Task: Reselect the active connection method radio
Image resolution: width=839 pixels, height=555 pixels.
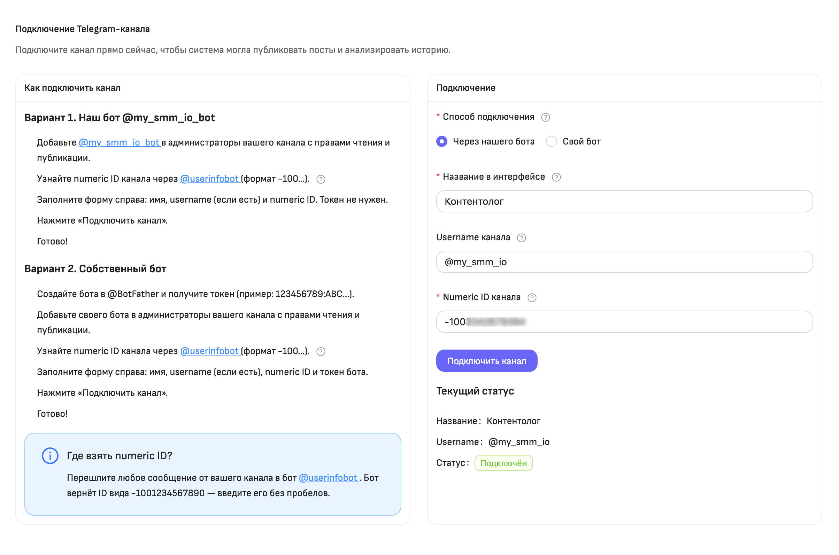Action: (442, 141)
